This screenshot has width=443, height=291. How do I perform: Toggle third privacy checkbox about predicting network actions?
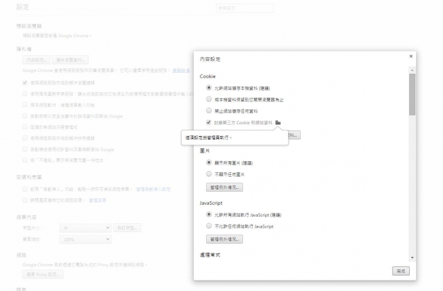(x=25, y=105)
